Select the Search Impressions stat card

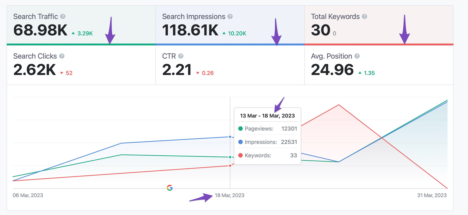pos(230,25)
